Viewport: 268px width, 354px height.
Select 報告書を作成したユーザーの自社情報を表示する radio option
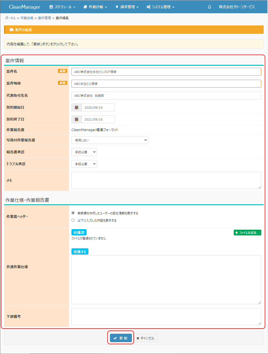point(73,213)
